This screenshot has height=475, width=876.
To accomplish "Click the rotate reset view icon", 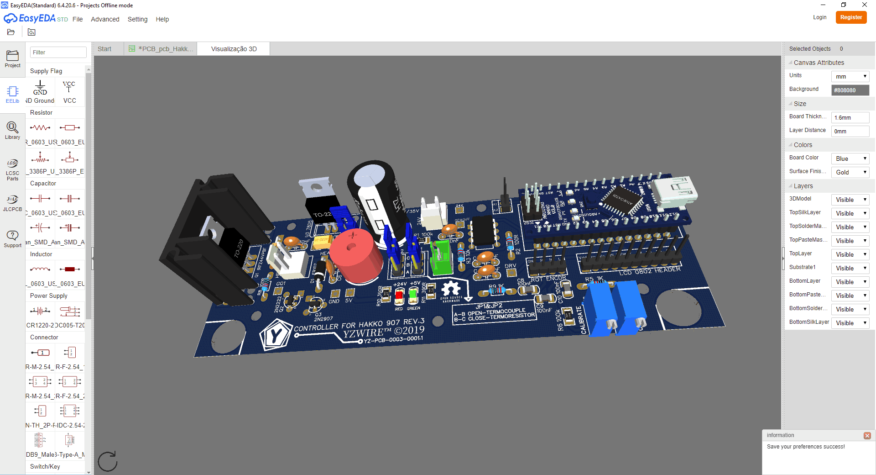I will [x=108, y=461].
